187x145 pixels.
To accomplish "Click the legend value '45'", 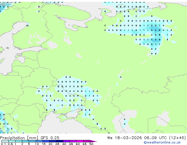I will click(84, 144).
